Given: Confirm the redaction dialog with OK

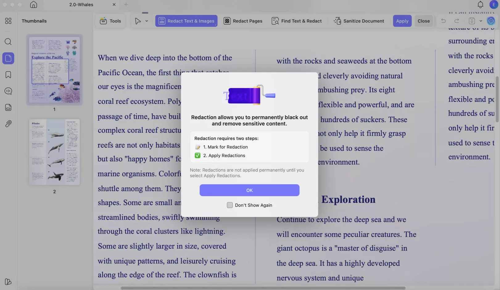Looking at the screenshot, I should (x=249, y=190).
